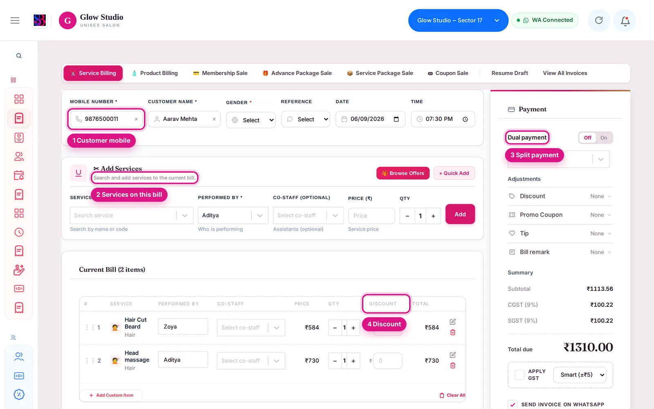
Task: Clear the customer name Aarav Mehta
Action: click(214, 119)
